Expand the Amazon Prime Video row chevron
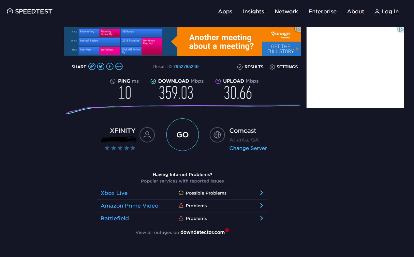414x257 pixels. pos(261,206)
